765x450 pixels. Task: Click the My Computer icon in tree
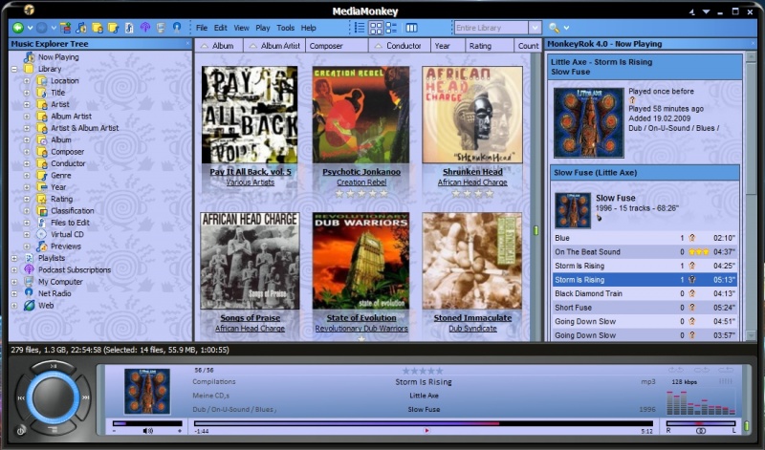pyautogui.click(x=29, y=282)
